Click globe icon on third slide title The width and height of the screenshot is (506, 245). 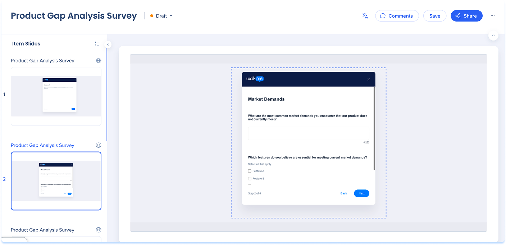pos(99,230)
